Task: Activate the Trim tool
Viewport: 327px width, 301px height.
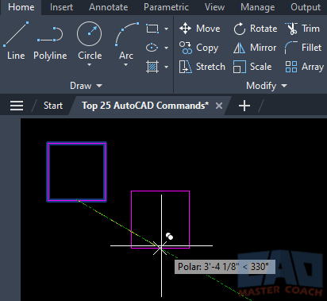Action: 291,29
